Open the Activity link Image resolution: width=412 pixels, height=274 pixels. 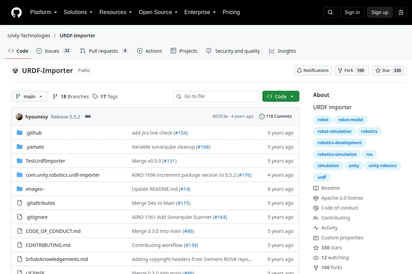325,228
